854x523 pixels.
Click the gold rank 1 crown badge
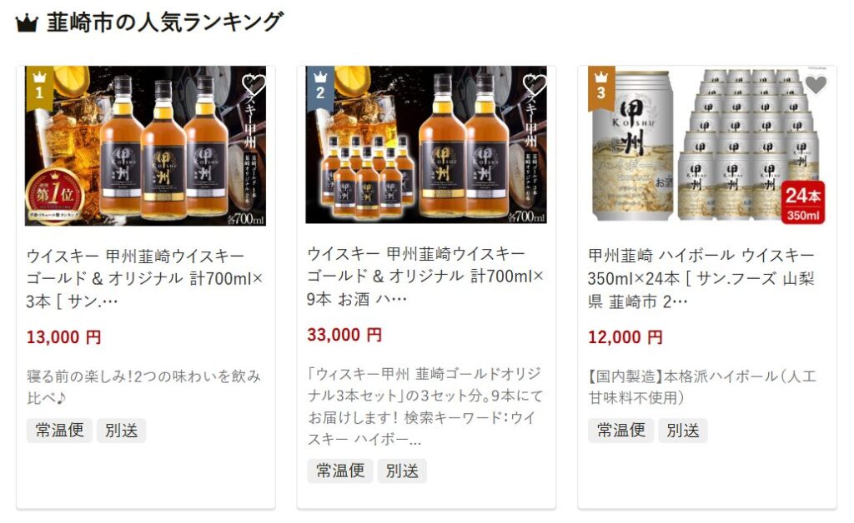pos(39,88)
